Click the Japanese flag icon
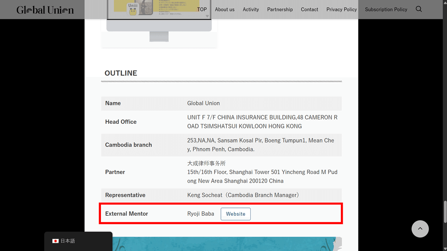The image size is (447, 251). (56, 241)
